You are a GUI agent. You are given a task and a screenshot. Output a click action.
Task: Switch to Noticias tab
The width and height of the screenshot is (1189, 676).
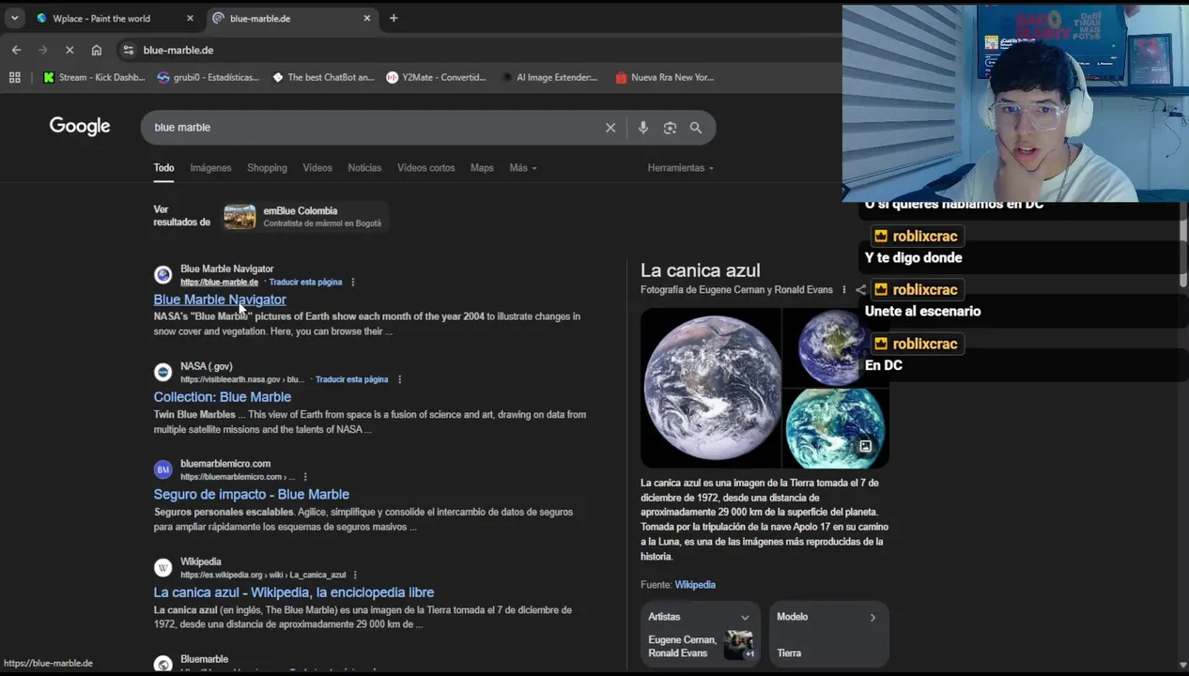click(364, 168)
